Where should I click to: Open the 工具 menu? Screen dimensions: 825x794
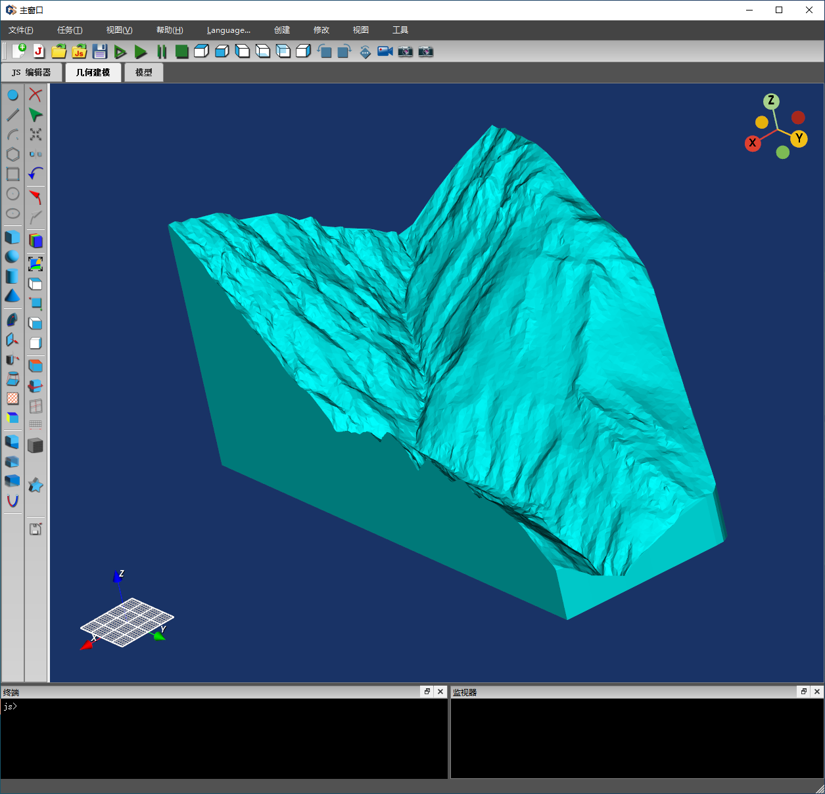click(400, 30)
